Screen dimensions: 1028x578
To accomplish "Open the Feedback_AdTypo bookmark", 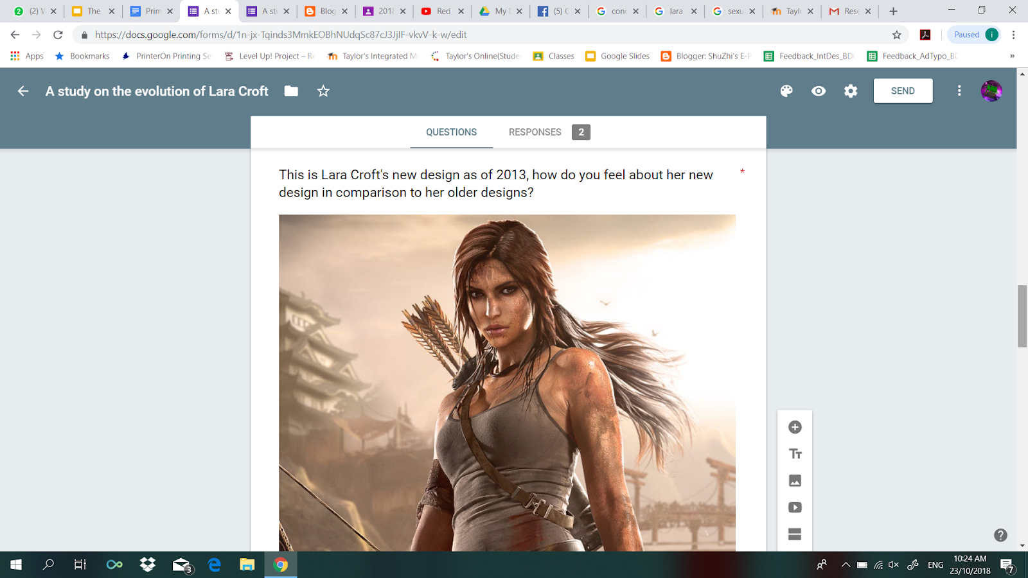I will click(x=912, y=56).
